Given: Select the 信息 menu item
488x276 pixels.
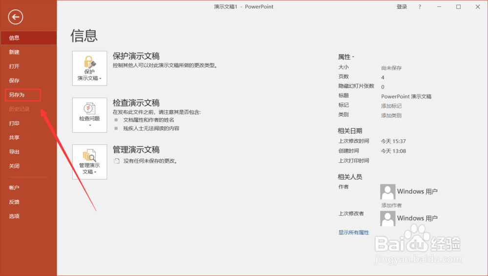Looking at the screenshot, I should pyautogui.click(x=28, y=38).
